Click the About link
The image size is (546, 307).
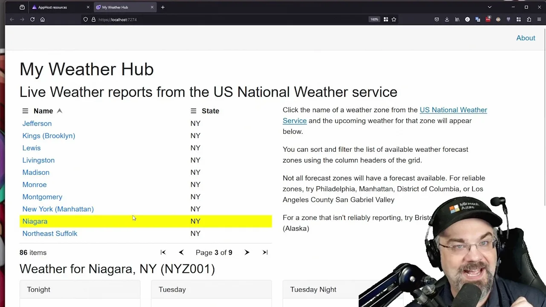pos(526,38)
